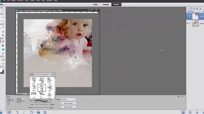Viewport: 204px width, 114px height.
Task: Choose Brush mode in tool options
Action: click(9, 100)
